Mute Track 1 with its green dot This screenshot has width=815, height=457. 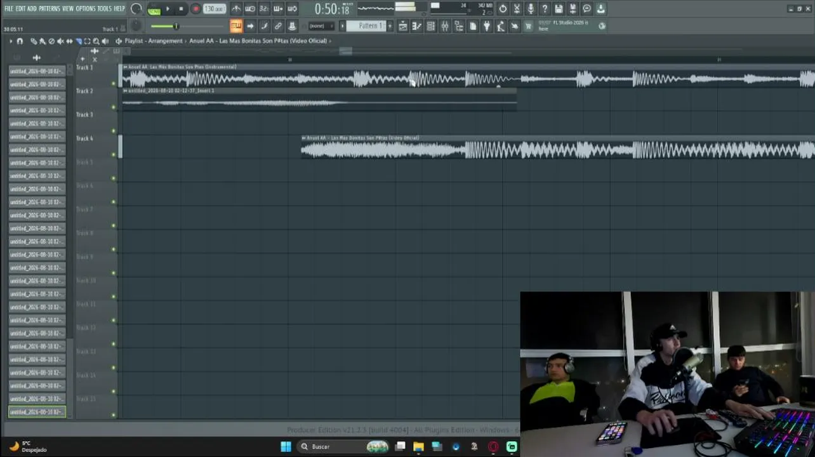114,83
